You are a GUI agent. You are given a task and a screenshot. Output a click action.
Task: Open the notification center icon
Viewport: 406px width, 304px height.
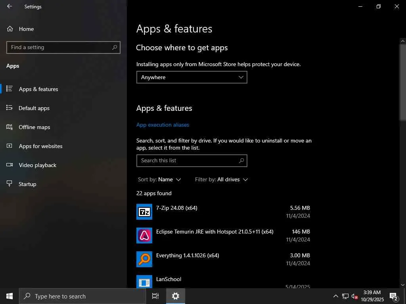tap(394, 296)
